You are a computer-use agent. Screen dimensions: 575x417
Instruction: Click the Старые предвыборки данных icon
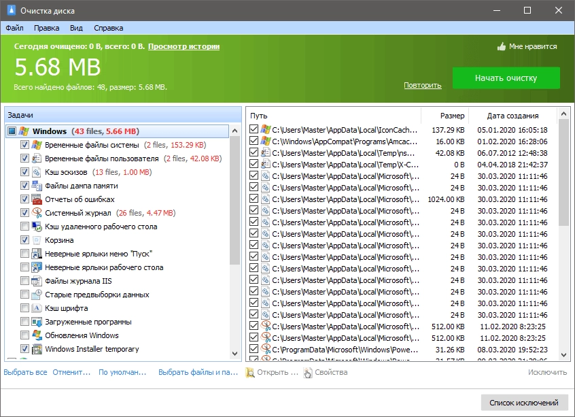[37, 294]
